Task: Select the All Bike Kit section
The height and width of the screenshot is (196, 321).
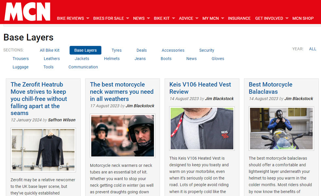Action: [x=50, y=50]
